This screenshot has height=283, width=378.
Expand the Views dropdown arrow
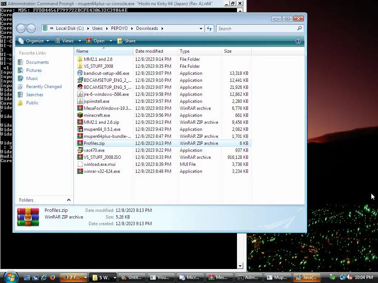coord(80,41)
